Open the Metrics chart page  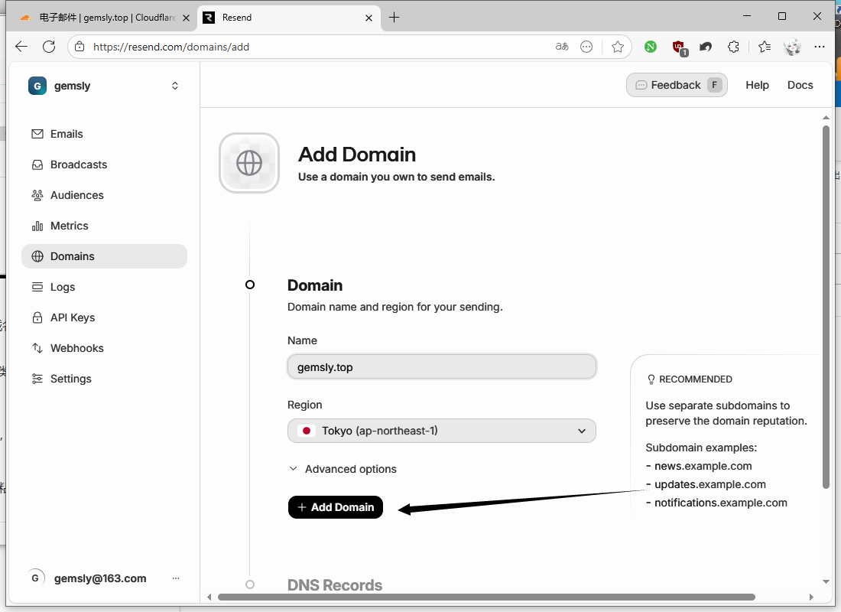pyautogui.click(x=69, y=226)
